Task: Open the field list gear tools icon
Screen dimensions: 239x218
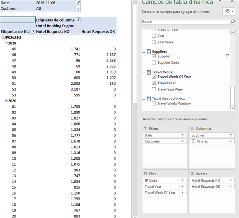Action: pyautogui.click(x=229, y=12)
